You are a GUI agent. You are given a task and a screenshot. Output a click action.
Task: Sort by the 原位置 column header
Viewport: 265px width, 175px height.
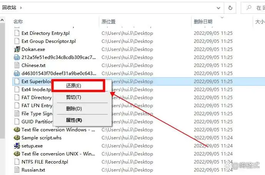(x=108, y=21)
